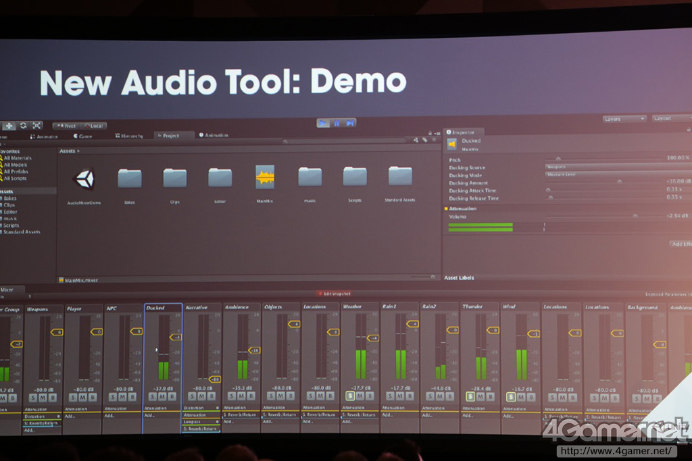Select the Move transform tool

pos(9,126)
